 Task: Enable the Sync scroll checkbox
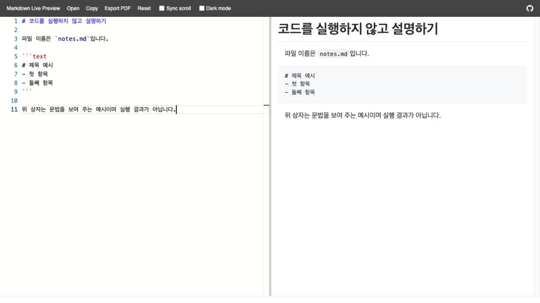point(161,8)
